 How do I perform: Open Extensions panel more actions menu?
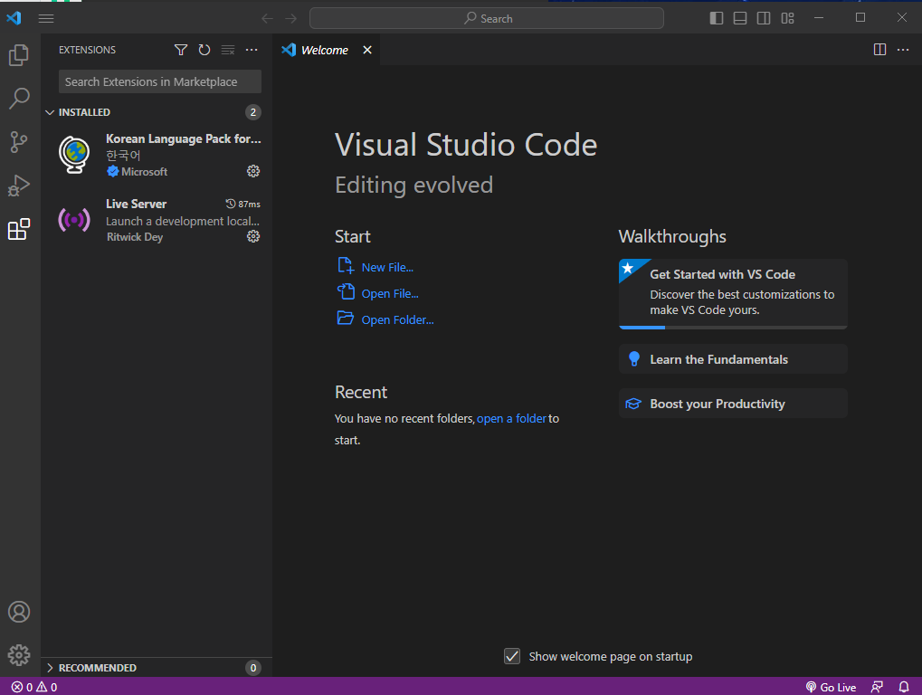tap(252, 50)
